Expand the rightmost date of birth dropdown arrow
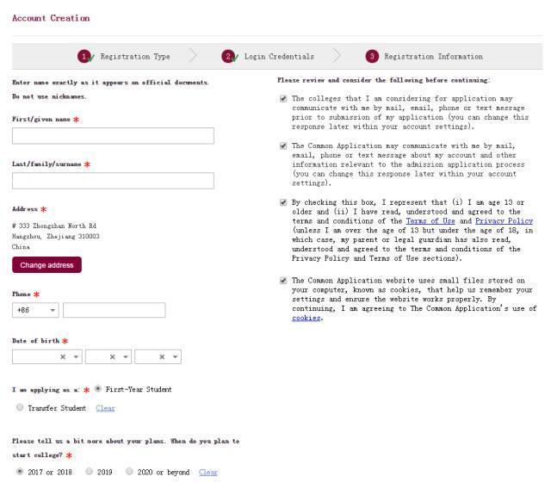The image size is (551, 489). [175, 357]
